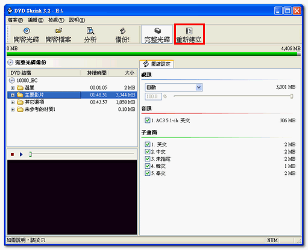Expand the 其它選項 tree node

(x=13, y=102)
